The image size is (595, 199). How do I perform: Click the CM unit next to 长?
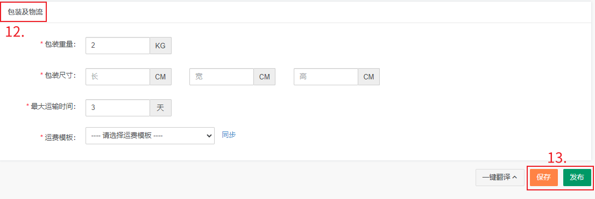(161, 77)
